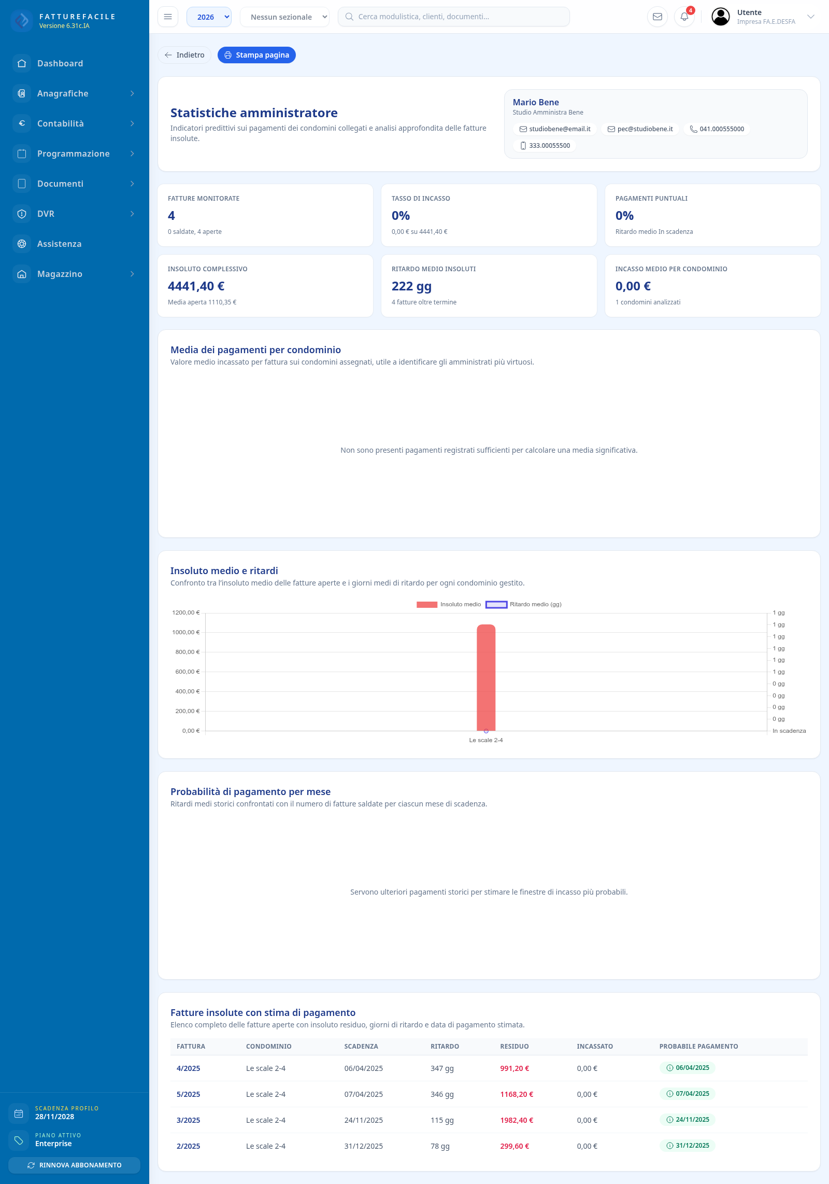The image size is (829, 1184).
Task: Go back with the Indietro button
Action: (184, 55)
